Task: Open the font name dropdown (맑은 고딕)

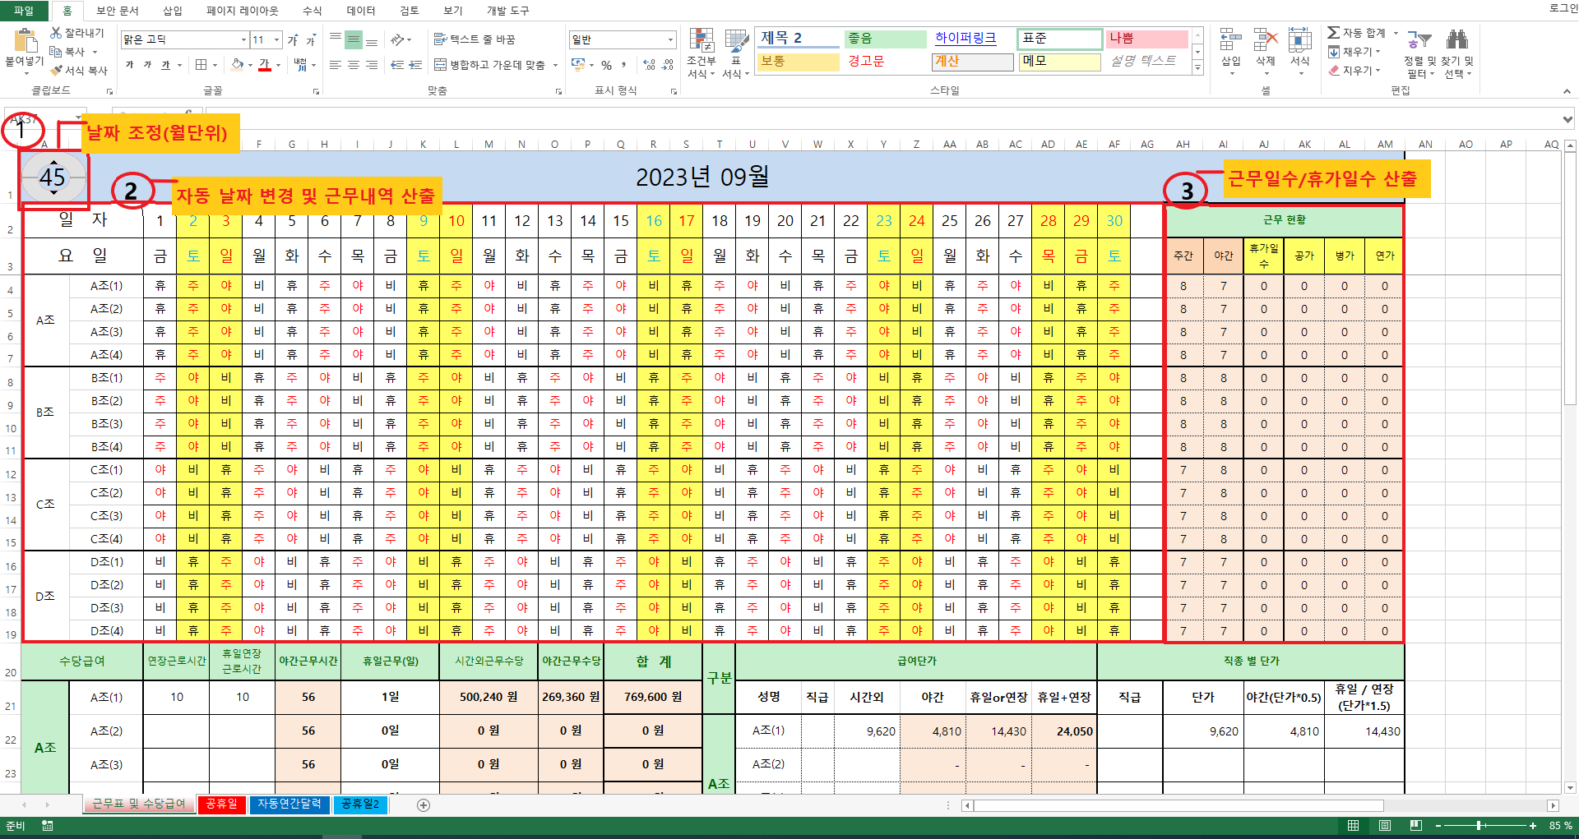Action: [x=243, y=39]
